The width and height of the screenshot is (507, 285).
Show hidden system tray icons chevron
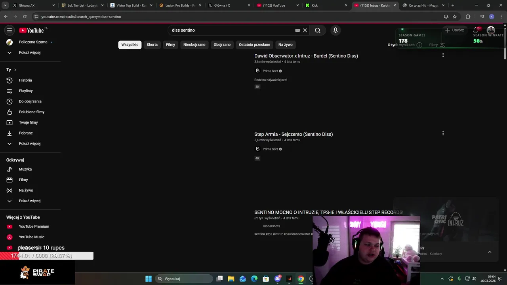[x=442, y=279]
